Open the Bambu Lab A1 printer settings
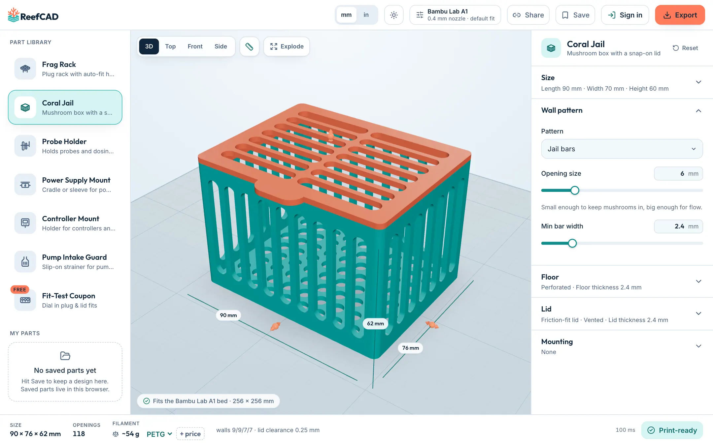 click(455, 15)
